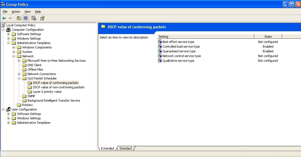
Task: Sort by the State column header
Action: (x=268, y=37)
